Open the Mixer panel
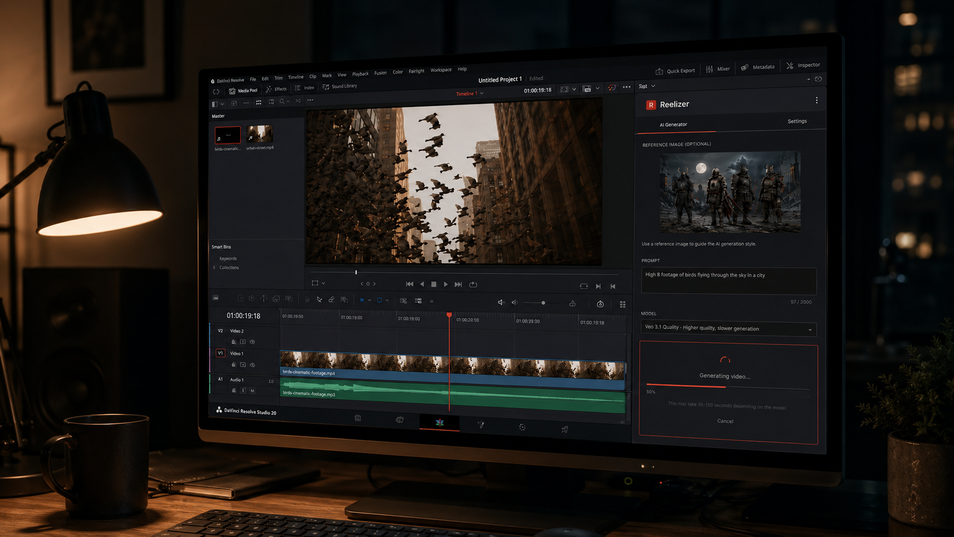Image resolution: width=954 pixels, height=537 pixels. [718, 69]
